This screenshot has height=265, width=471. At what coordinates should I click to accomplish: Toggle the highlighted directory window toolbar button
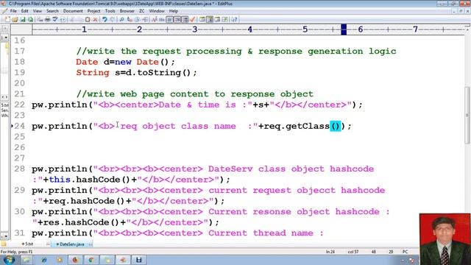tap(210, 20)
